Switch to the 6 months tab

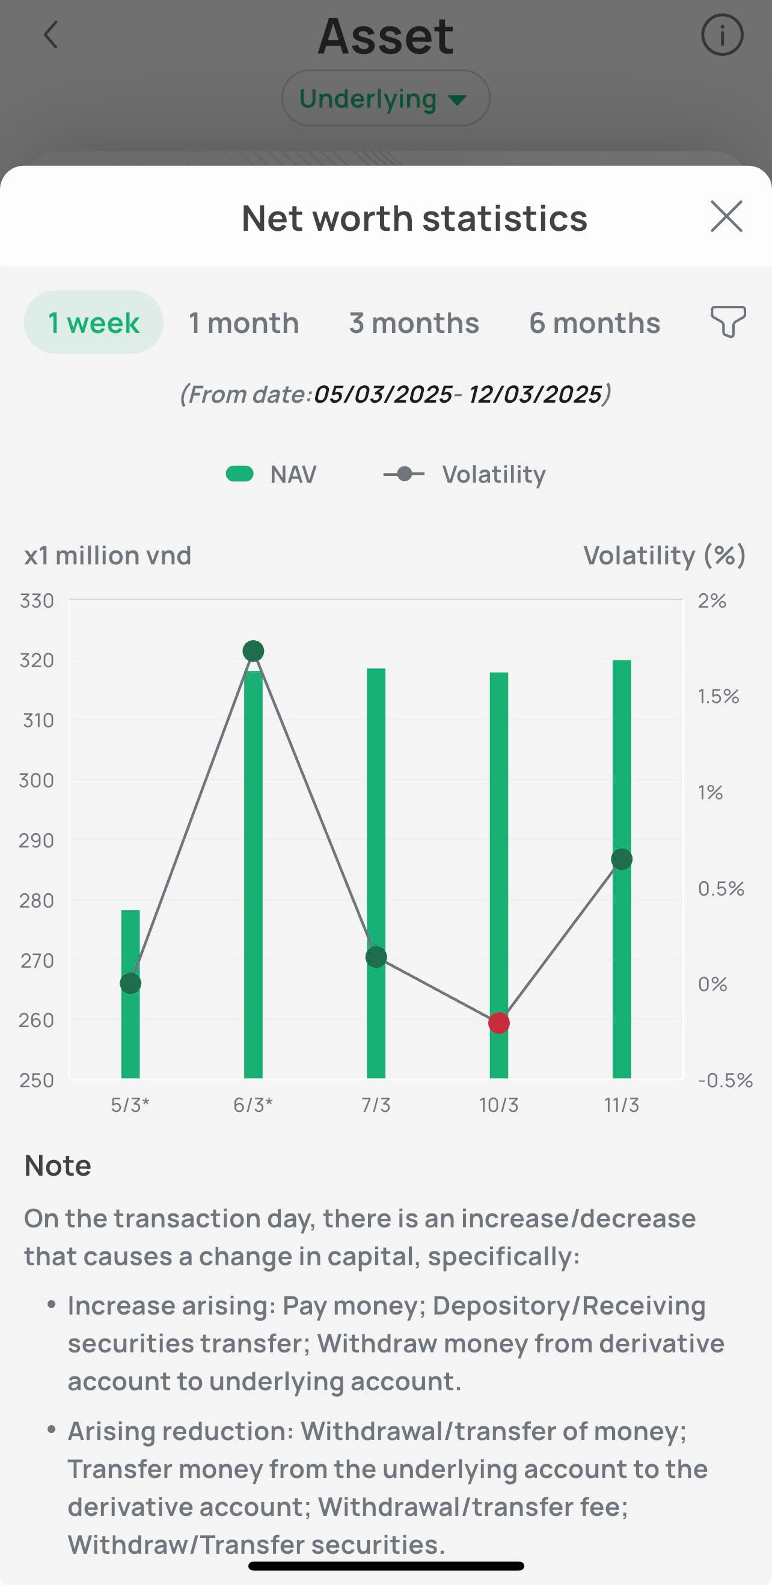[594, 323]
